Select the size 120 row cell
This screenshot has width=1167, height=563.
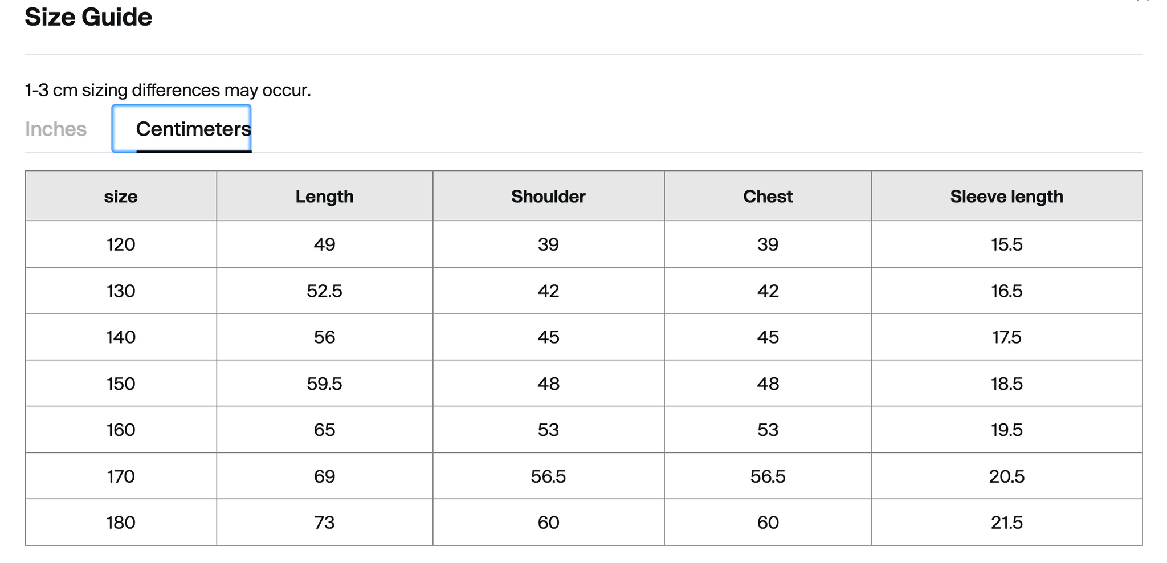tap(121, 244)
